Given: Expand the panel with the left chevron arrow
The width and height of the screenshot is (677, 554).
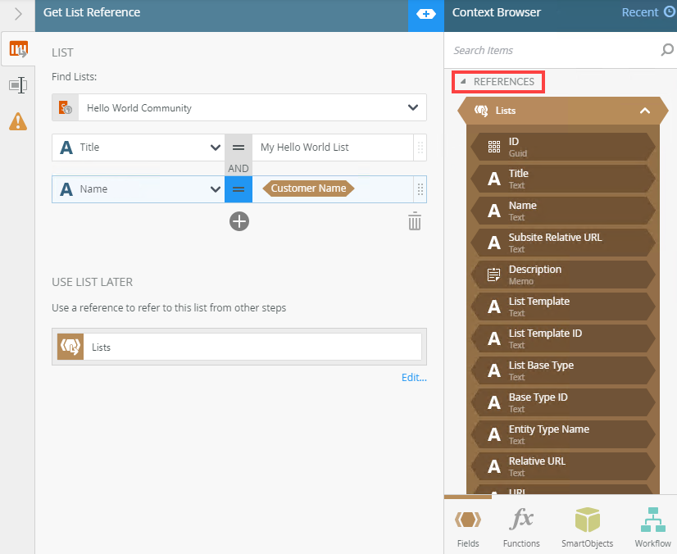Looking at the screenshot, I should 18,14.
